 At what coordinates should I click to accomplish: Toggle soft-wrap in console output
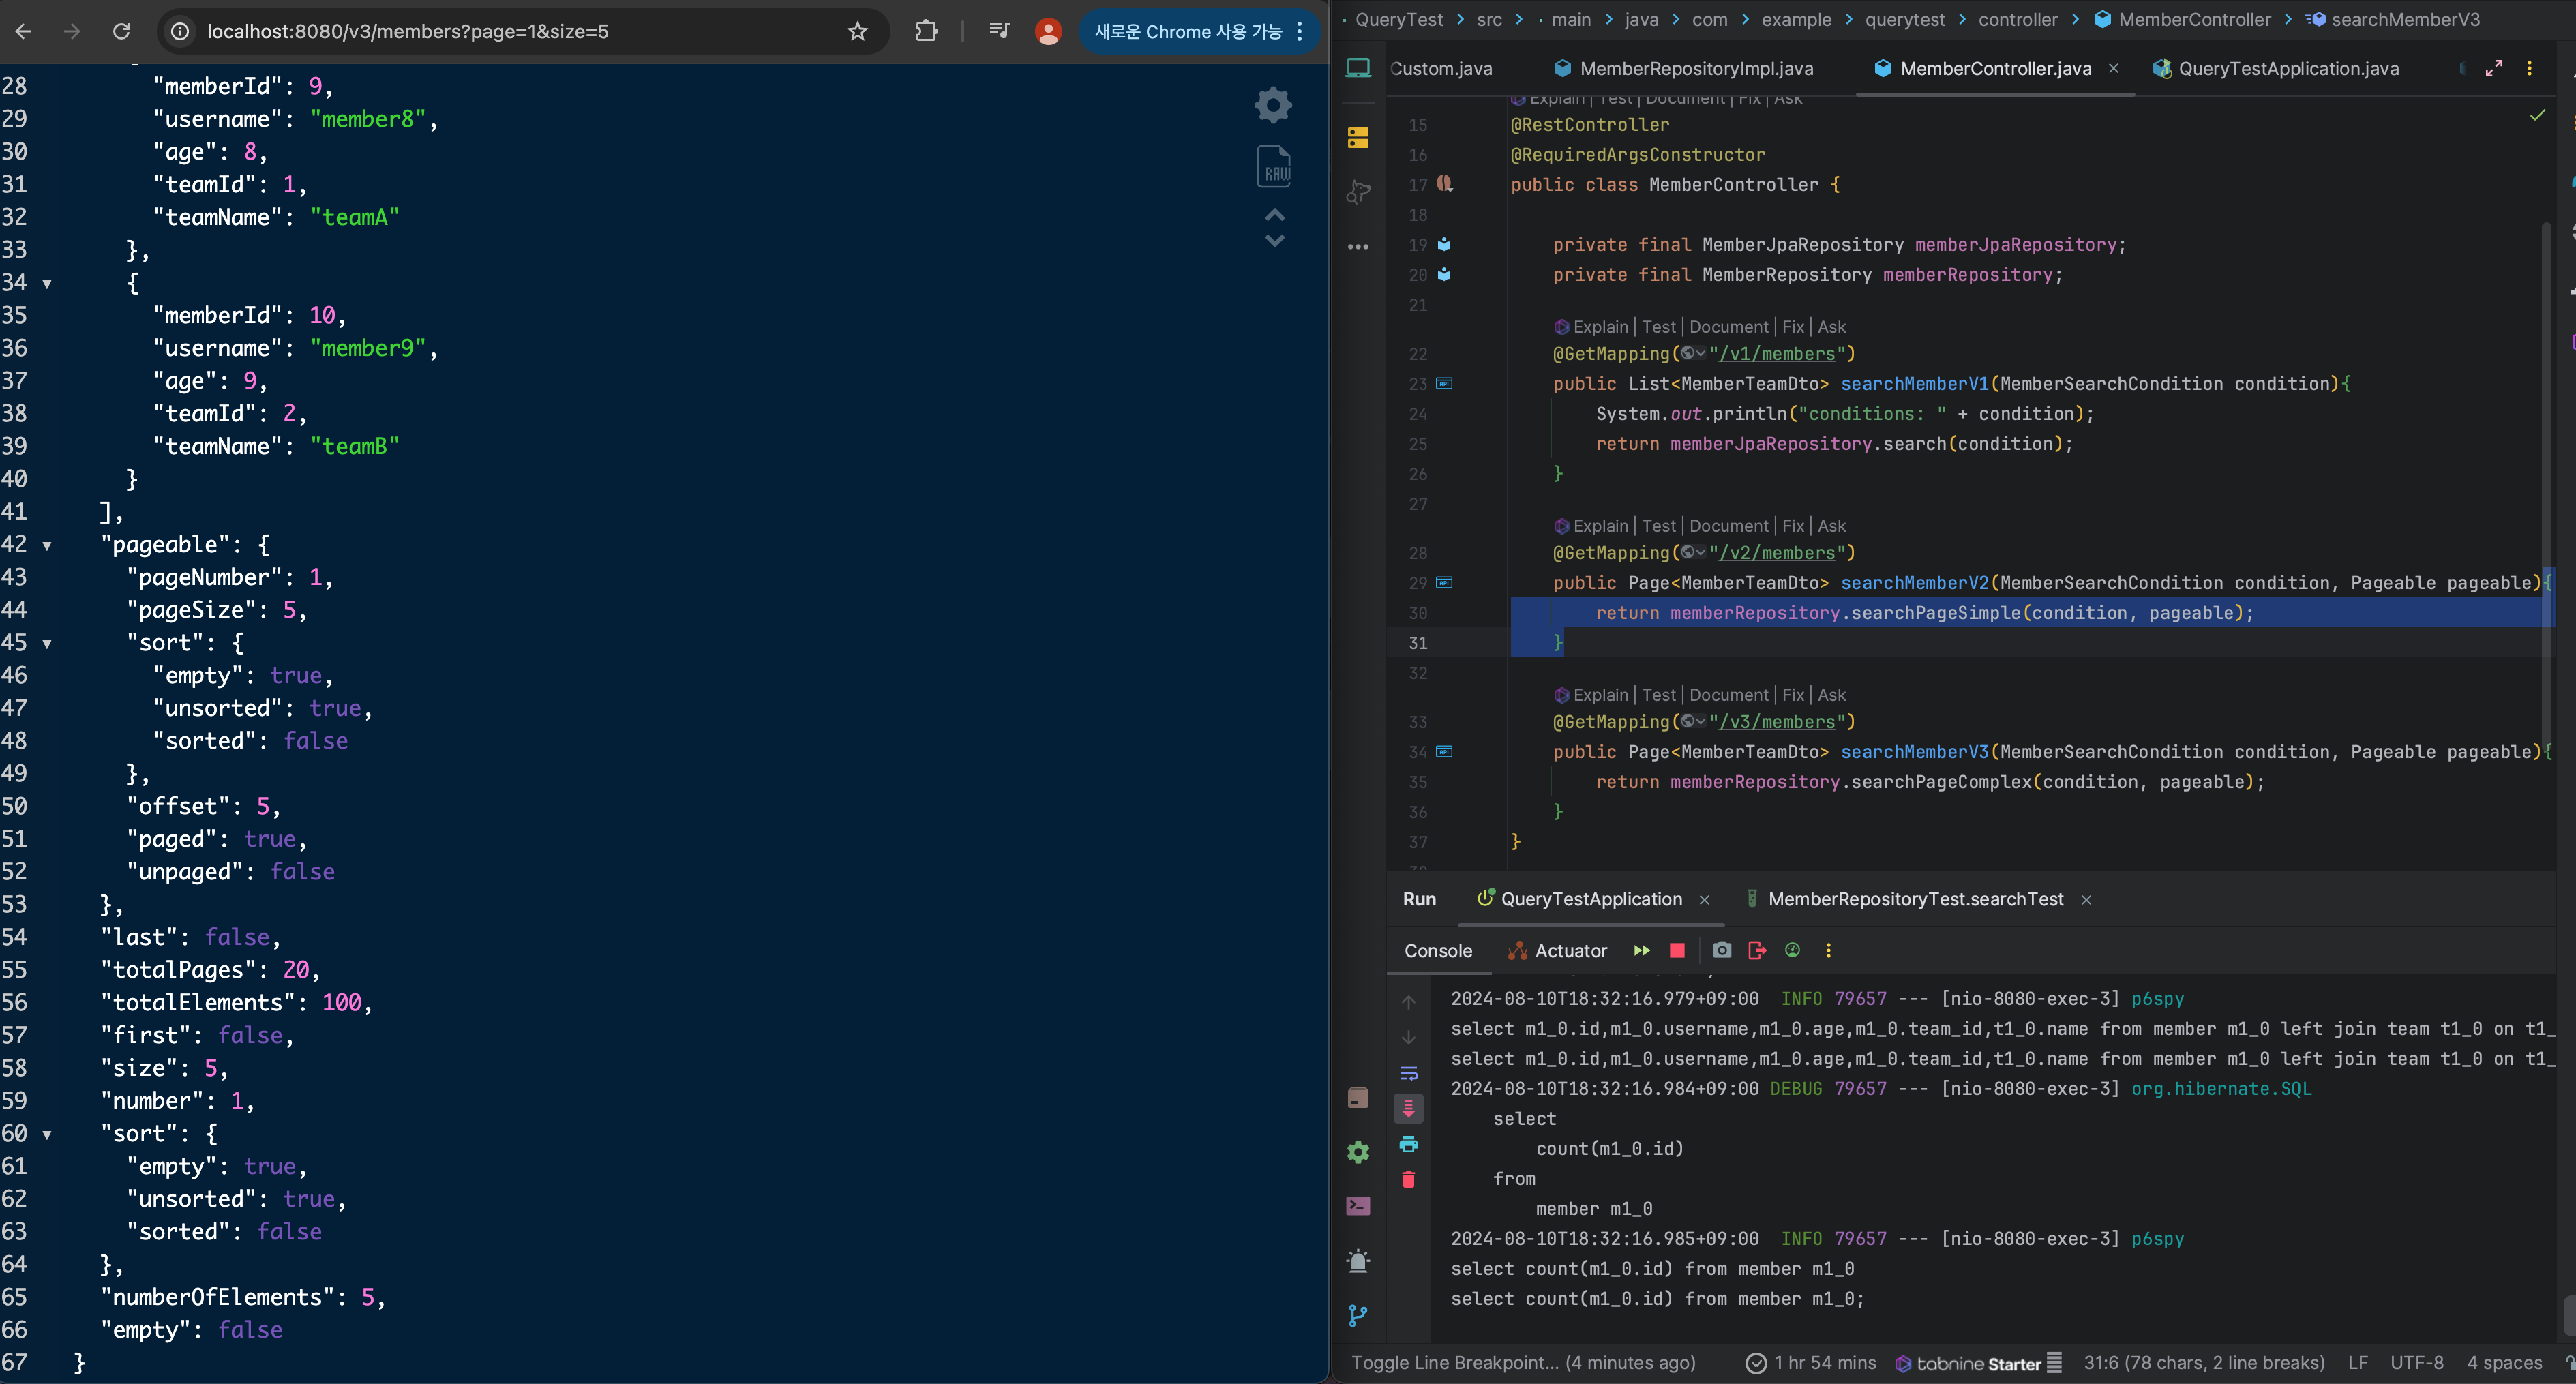pos(1408,1074)
